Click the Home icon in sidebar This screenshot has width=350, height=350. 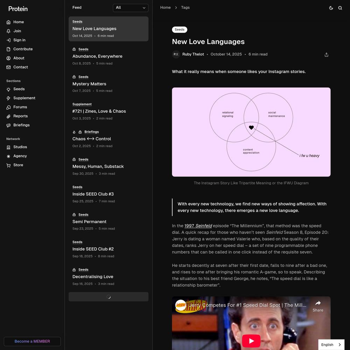click(x=8, y=22)
